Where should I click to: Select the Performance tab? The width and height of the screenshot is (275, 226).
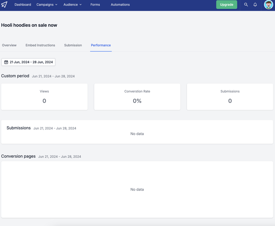tap(101, 45)
